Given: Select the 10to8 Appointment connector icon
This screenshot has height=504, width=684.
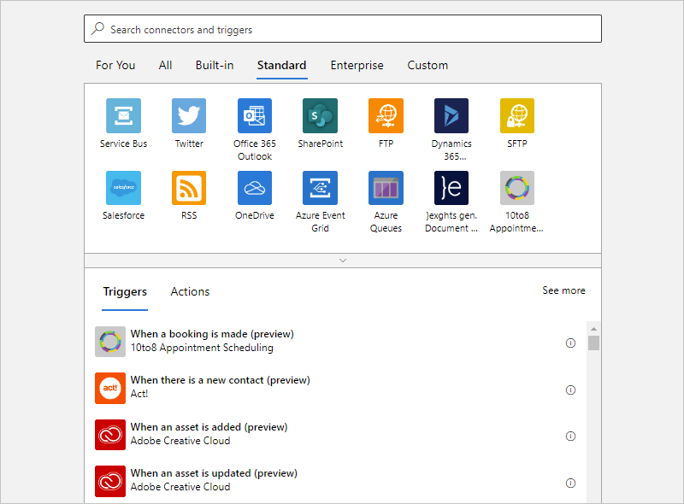Looking at the screenshot, I should (x=517, y=188).
